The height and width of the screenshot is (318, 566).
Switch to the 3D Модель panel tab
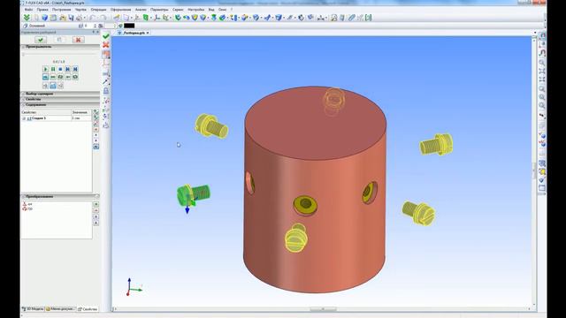pos(33,309)
